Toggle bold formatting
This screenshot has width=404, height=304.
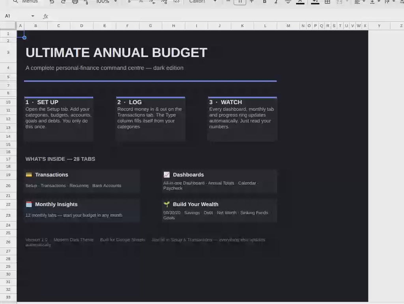click(264, 2)
